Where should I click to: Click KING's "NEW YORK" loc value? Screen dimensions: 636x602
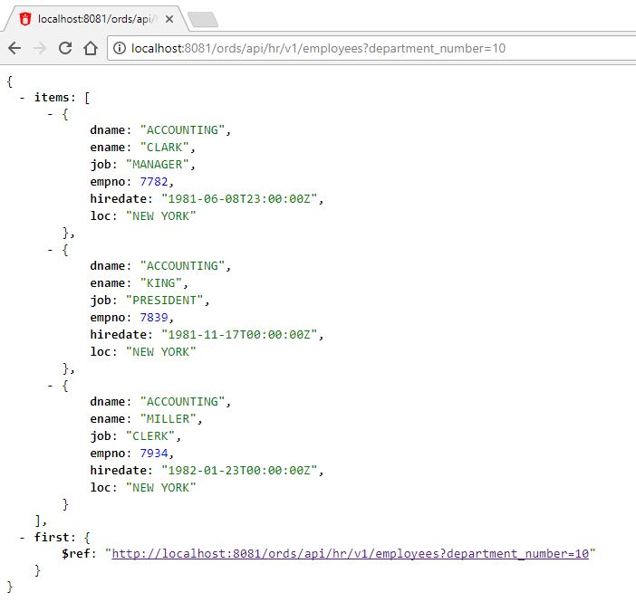[x=160, y=352]
